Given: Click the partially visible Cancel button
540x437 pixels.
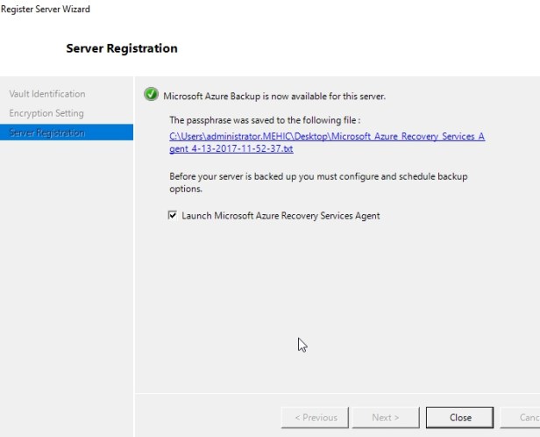Looking at the screenshot, I should [520, 418].
